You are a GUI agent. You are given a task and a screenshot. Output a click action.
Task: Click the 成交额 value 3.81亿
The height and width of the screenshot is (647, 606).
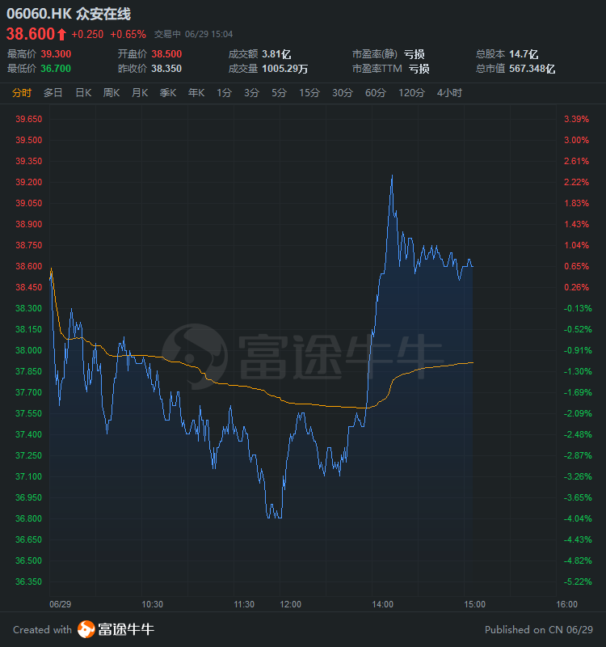(x=276, y=54)
